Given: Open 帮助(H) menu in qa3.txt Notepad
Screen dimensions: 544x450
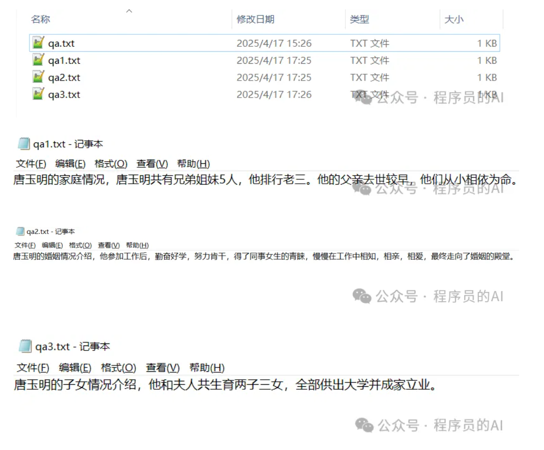Looking at the screenshot, I should coord(207,368).
